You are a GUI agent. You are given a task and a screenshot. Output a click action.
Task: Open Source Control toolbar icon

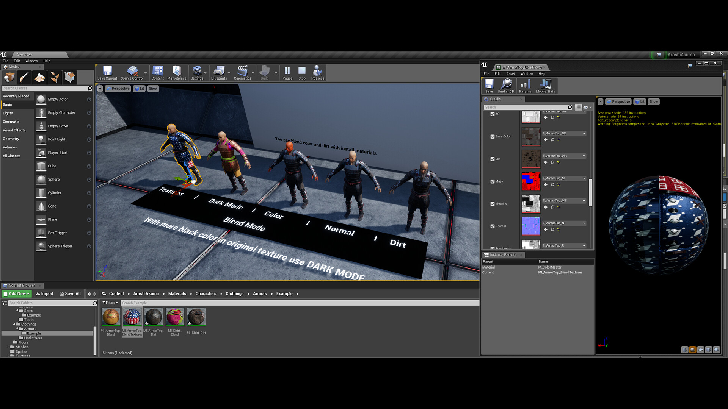point(132,72)
